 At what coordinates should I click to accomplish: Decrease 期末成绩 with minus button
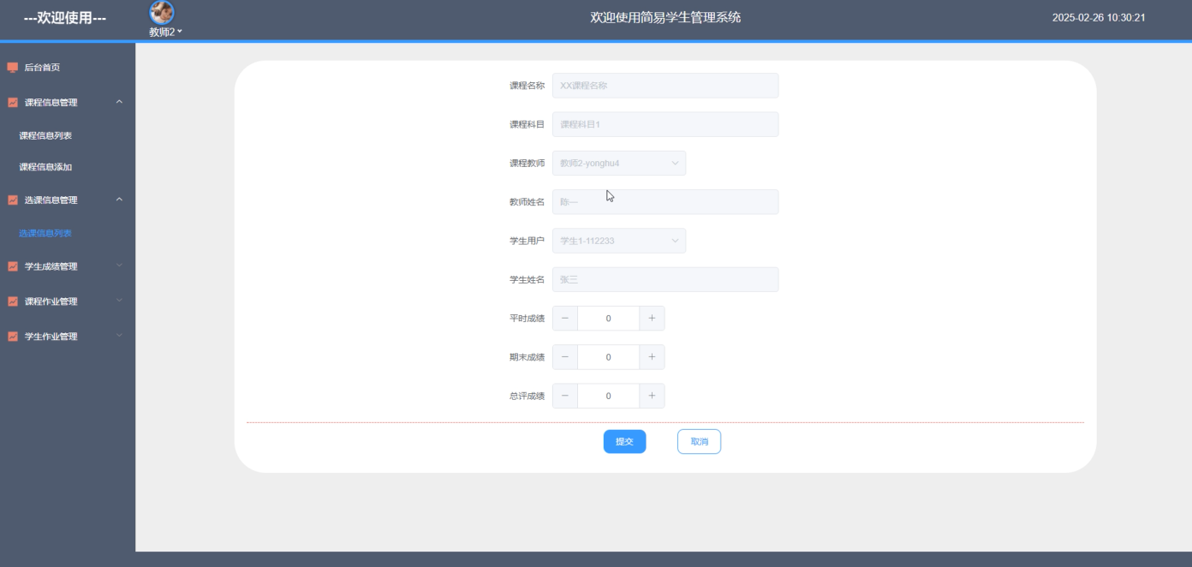tap(565, 357)
